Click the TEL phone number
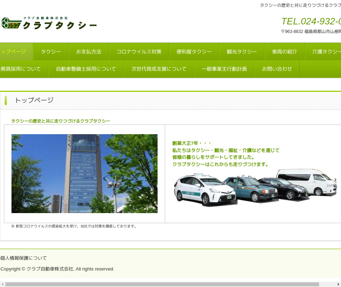The width and height of the screenshot is (341, 287). coord(311,22)
